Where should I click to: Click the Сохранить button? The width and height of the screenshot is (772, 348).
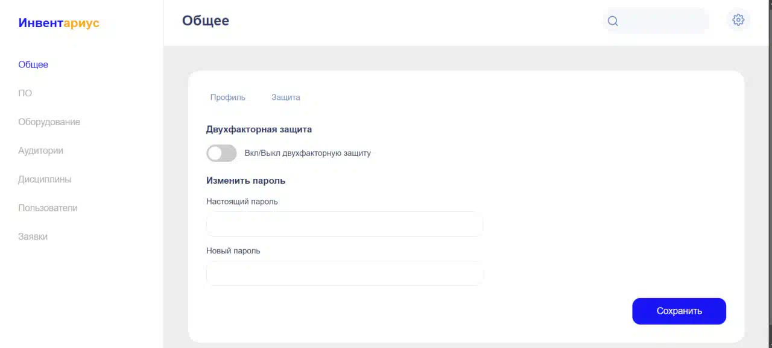point(679,311)
